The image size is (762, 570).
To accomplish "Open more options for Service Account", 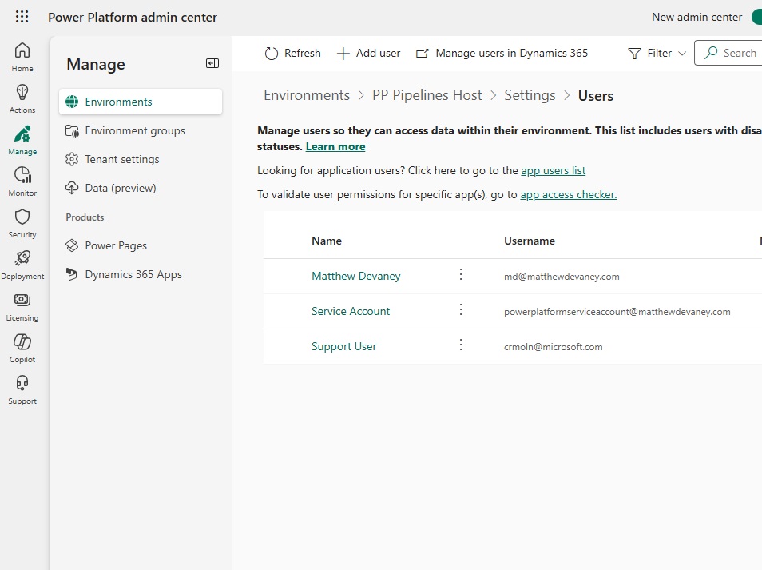I will [461, 310].
